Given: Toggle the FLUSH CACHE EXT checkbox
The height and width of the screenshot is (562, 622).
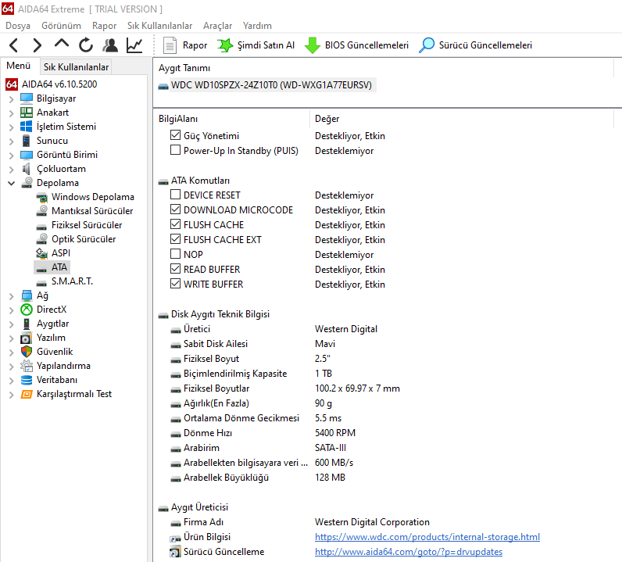Looking at the screenshot, I should click(175, 239).
